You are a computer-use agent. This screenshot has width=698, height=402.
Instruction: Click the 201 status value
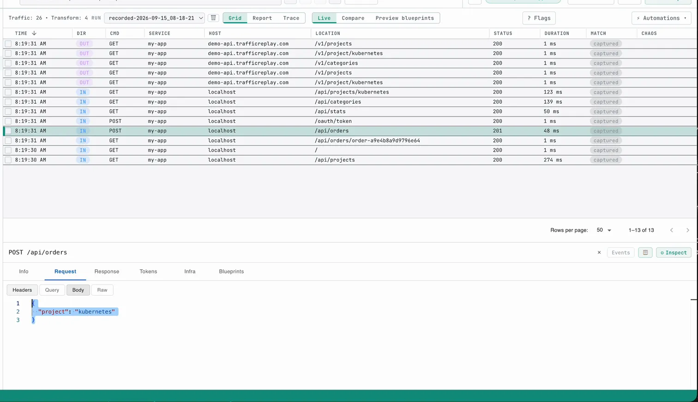[x=497, y=131]
